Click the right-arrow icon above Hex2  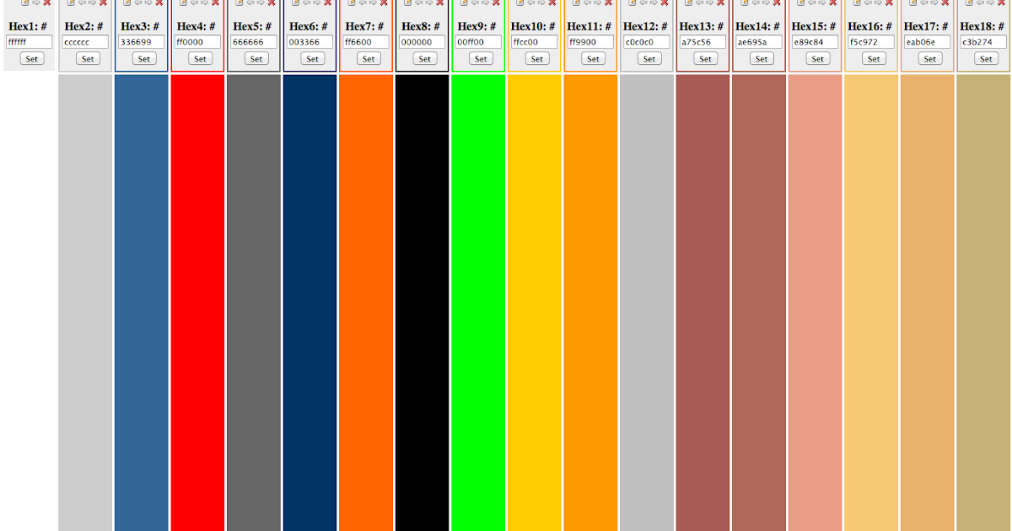[90, 3]
